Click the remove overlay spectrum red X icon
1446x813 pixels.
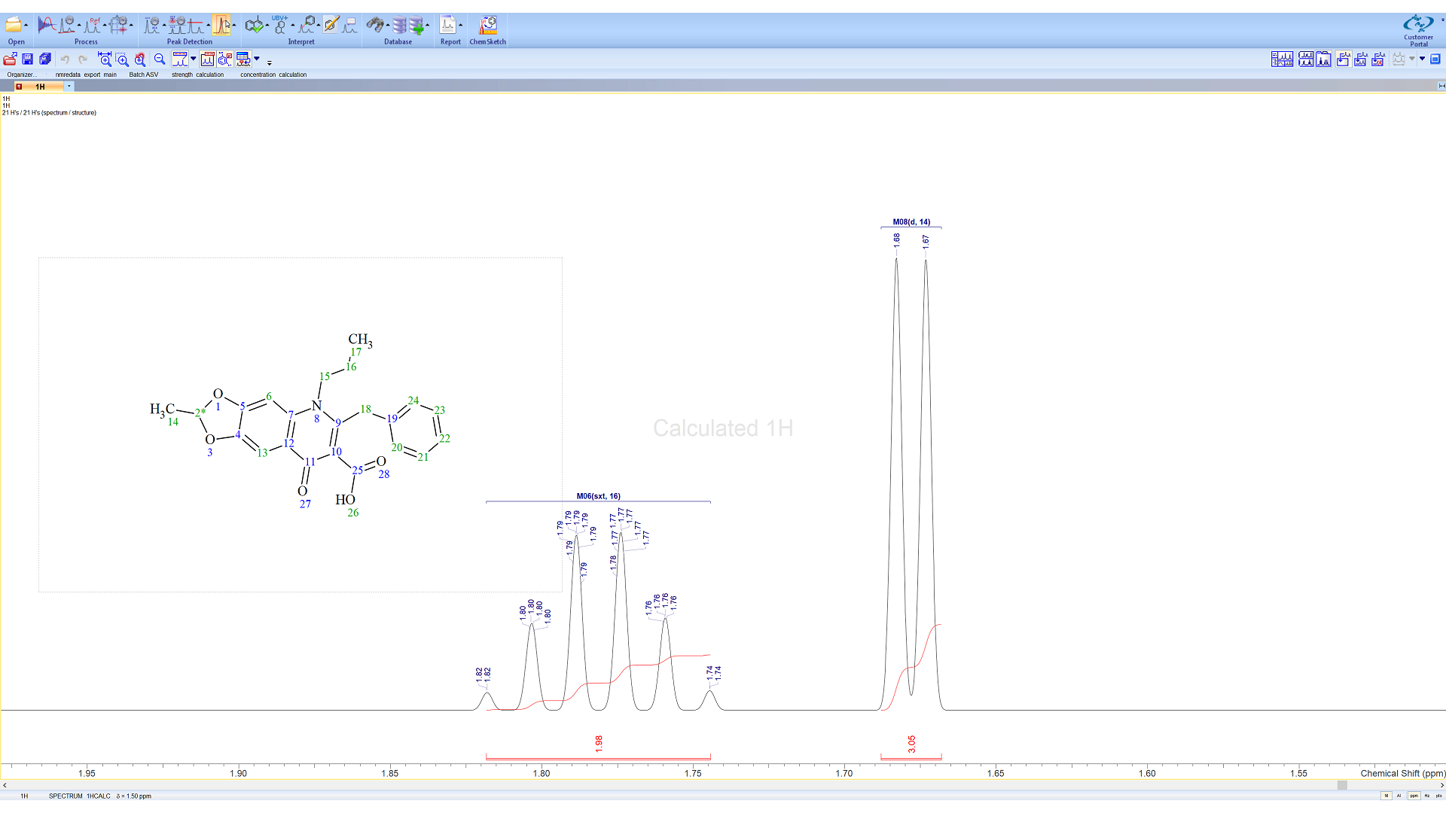(1377, 59)
